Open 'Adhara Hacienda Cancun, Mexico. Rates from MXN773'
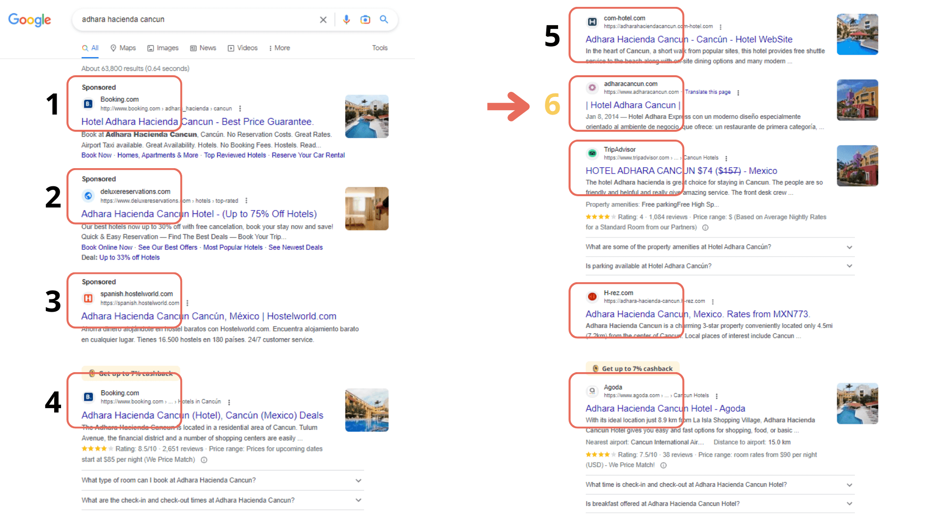 [698, 314]
